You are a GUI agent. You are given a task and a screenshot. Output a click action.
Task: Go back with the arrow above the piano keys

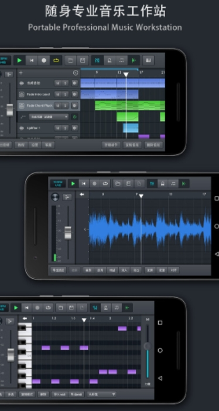25,318
